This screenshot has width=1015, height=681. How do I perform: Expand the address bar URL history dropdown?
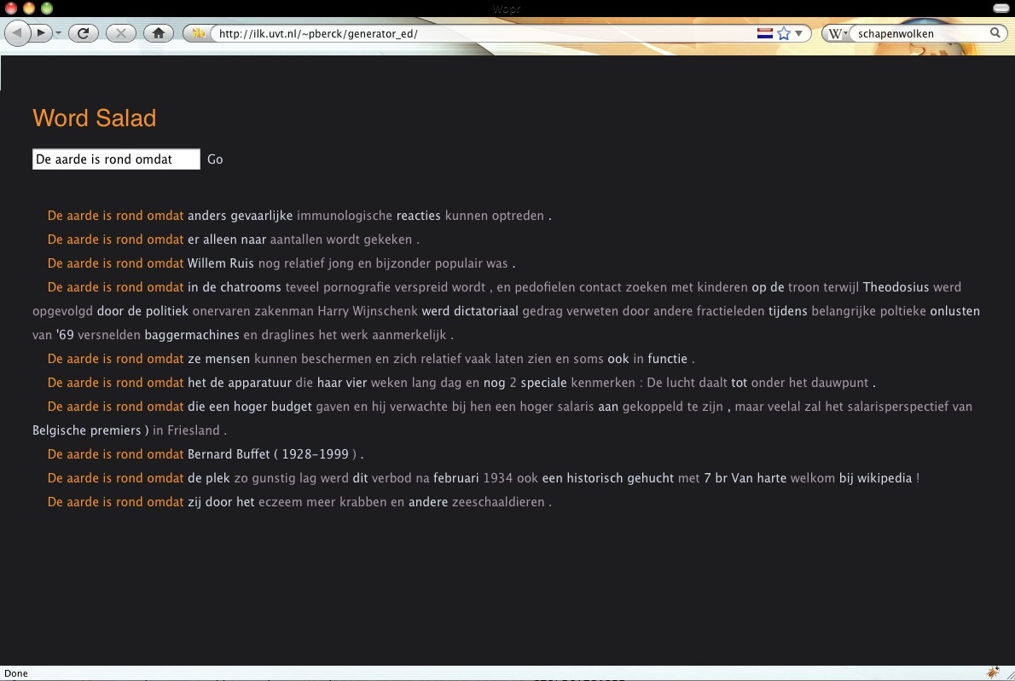pos(799,34)
